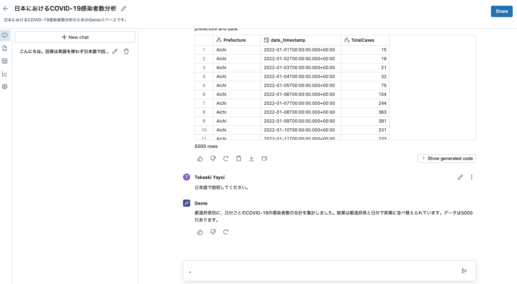Download the 5000-row result data

(x=252, y=158)
